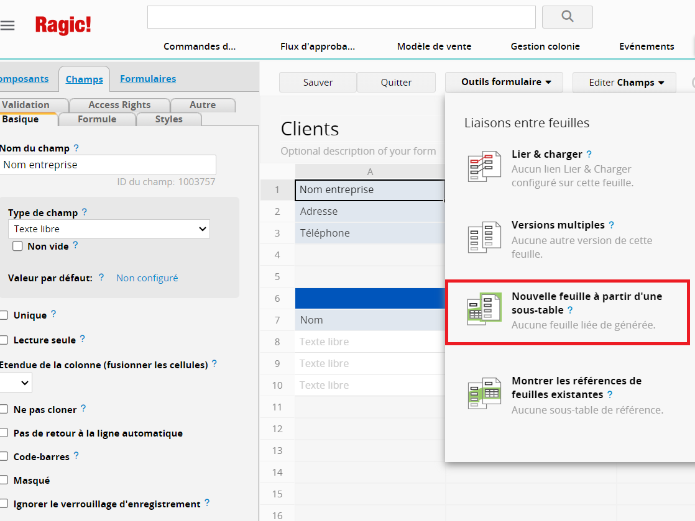Screen dimensions: 695x521
Task: Click the Nom du champ text field
Action: [108, 165]
